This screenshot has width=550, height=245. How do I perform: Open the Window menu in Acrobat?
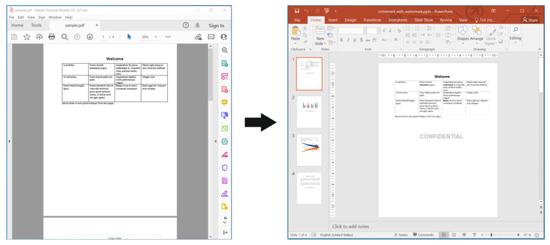55,17
